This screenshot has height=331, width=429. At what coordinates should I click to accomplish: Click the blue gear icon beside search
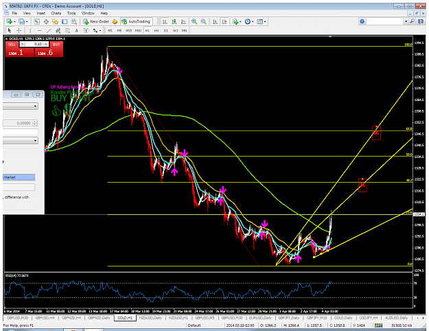(362, 21)
